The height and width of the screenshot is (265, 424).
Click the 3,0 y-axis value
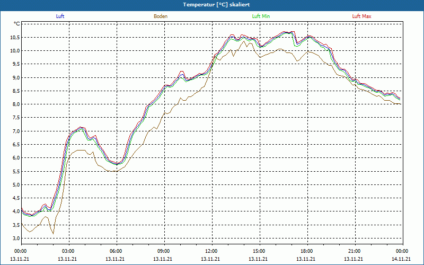(16, 238)
